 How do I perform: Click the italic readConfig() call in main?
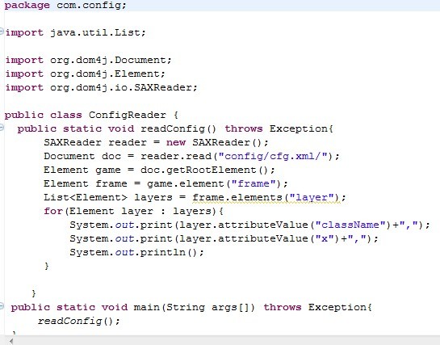(x=79, y=320)
